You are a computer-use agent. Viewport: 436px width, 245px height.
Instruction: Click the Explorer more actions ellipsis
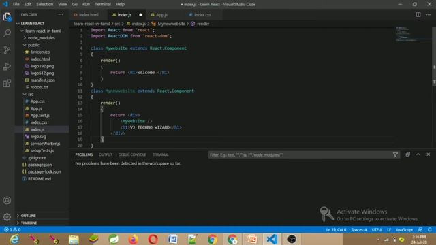coord(61,14)
